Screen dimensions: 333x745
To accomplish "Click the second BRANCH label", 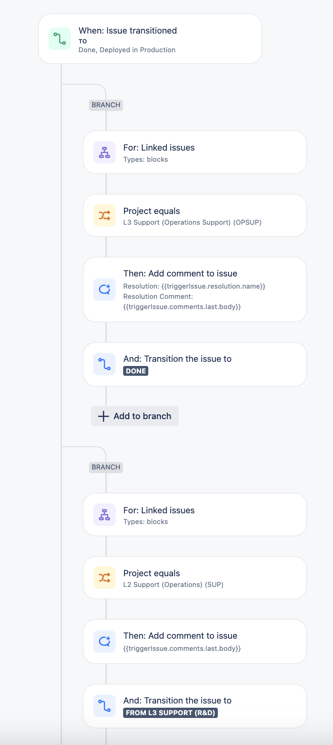I will pos(105,467).
